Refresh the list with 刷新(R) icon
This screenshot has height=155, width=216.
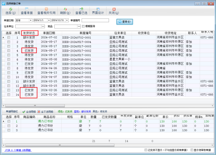pyautogui.click(x=65, y=9)
